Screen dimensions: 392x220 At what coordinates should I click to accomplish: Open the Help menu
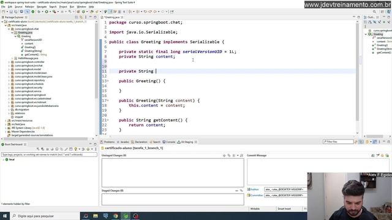click(x=91, y=7)
